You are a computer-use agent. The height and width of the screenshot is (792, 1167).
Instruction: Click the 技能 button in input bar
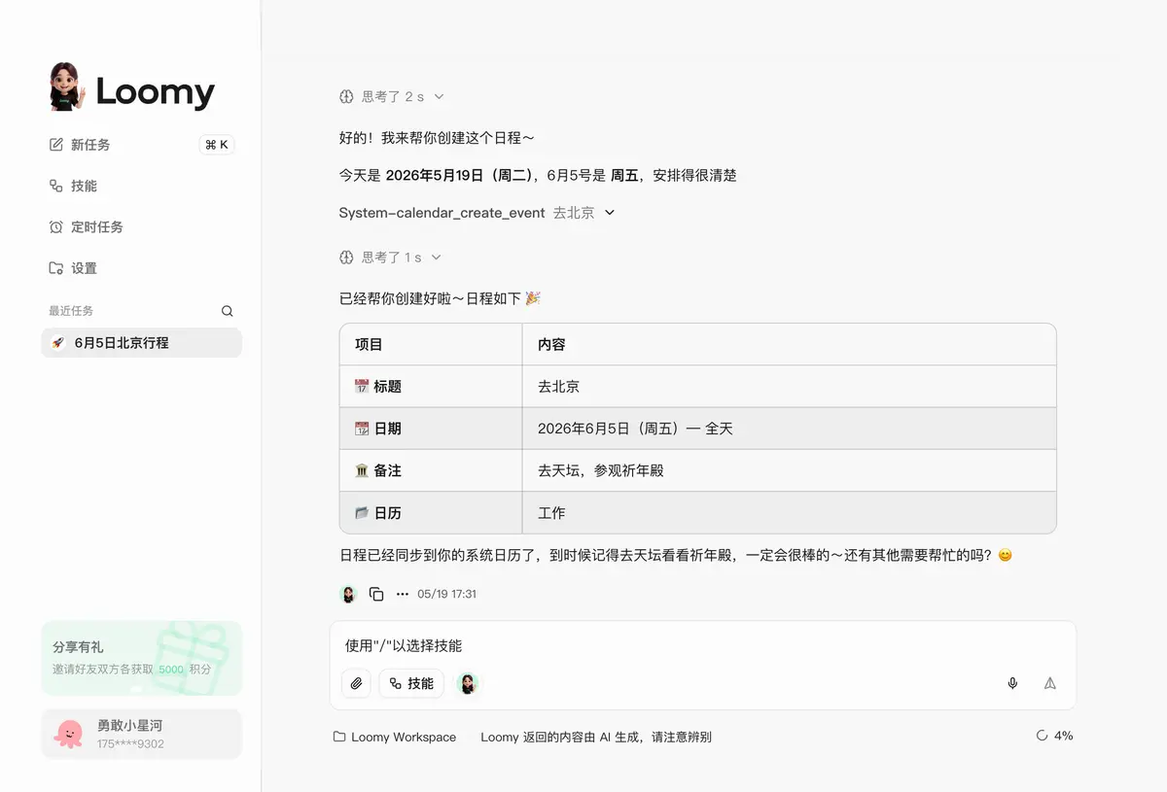coord(411,683)
